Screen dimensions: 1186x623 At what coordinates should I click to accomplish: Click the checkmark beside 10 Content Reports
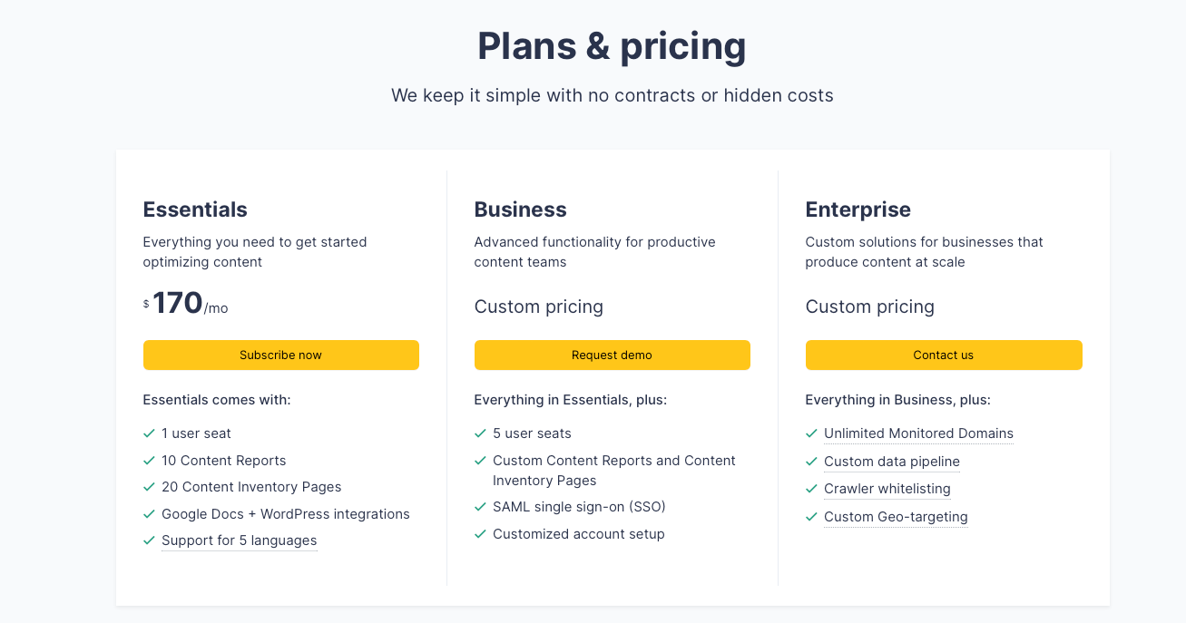click(149, 461)
